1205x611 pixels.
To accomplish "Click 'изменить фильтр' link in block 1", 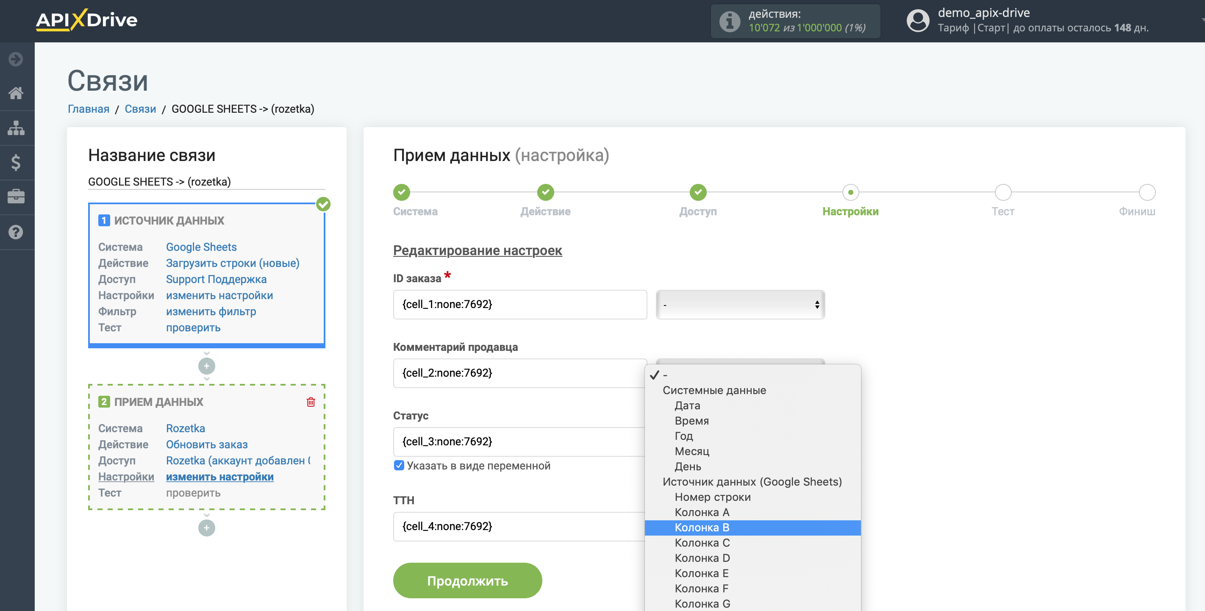I will tap(211, 311).
